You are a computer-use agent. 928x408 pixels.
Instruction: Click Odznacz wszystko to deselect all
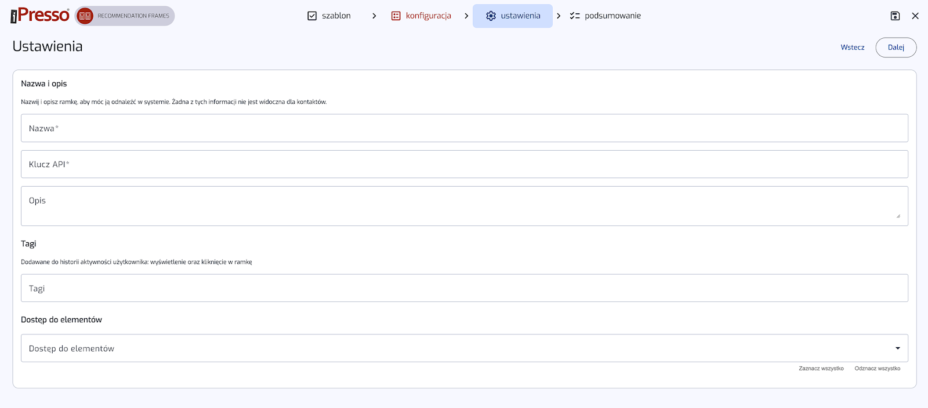click(x=877, y=369)
